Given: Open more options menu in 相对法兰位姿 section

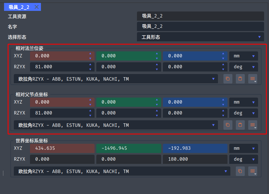Looking at the screenshot, I should point(252,79).
